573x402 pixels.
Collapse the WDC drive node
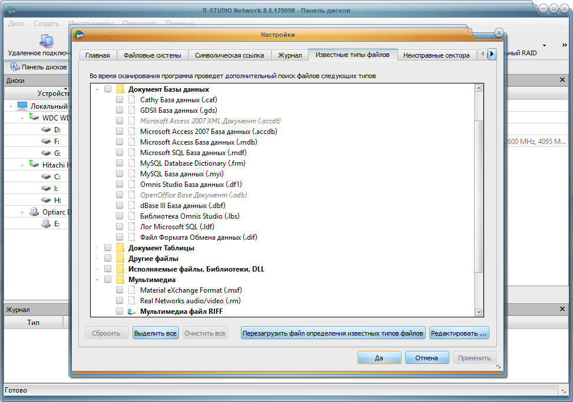[22, 118]
